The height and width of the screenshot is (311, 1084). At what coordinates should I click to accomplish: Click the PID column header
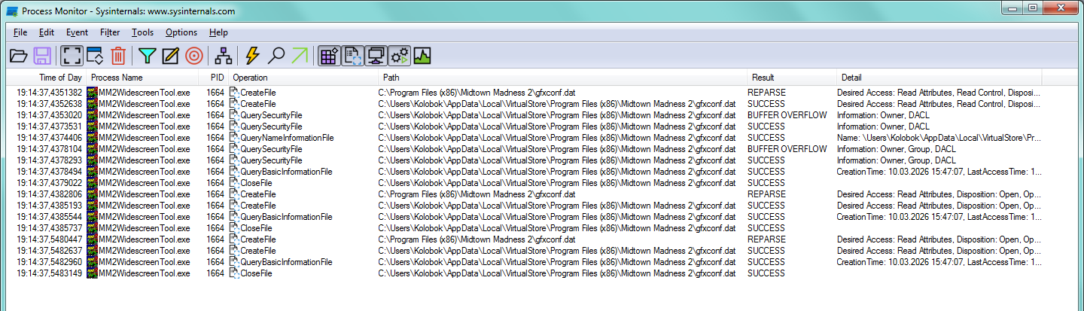click(x=215, y=78)
